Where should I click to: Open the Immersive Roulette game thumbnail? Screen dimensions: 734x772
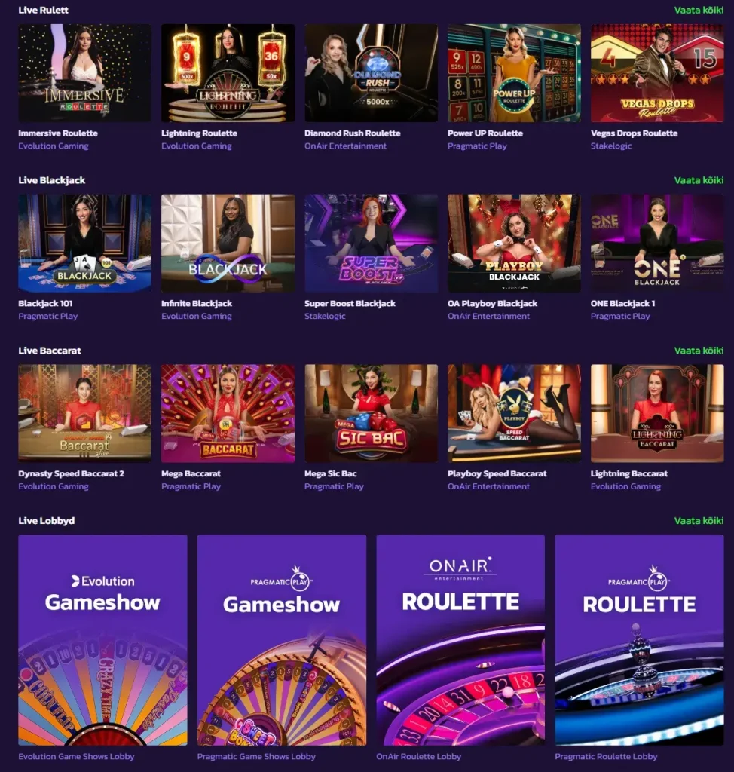tap(84, 73)
